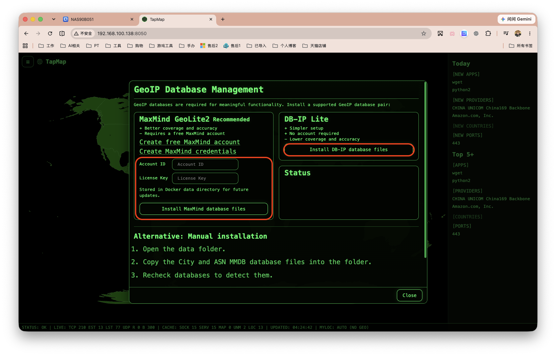The image size is (556, 356).
Task: Follow the Create free MaxMind account link
Action: 190,142
